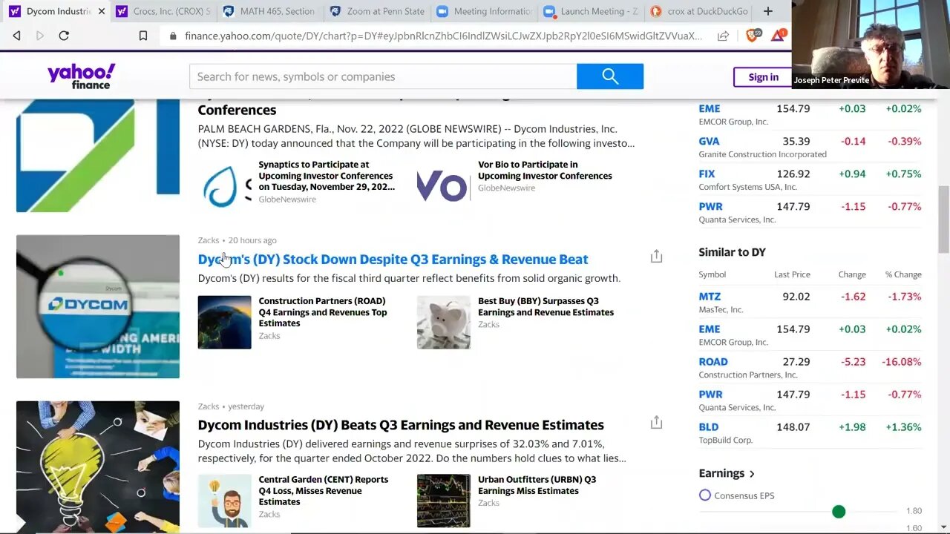Switch to crox at DuckDuckGo tab
This screenshot has width=950, height=534.
pyautogui.click(x=699, y=11)
